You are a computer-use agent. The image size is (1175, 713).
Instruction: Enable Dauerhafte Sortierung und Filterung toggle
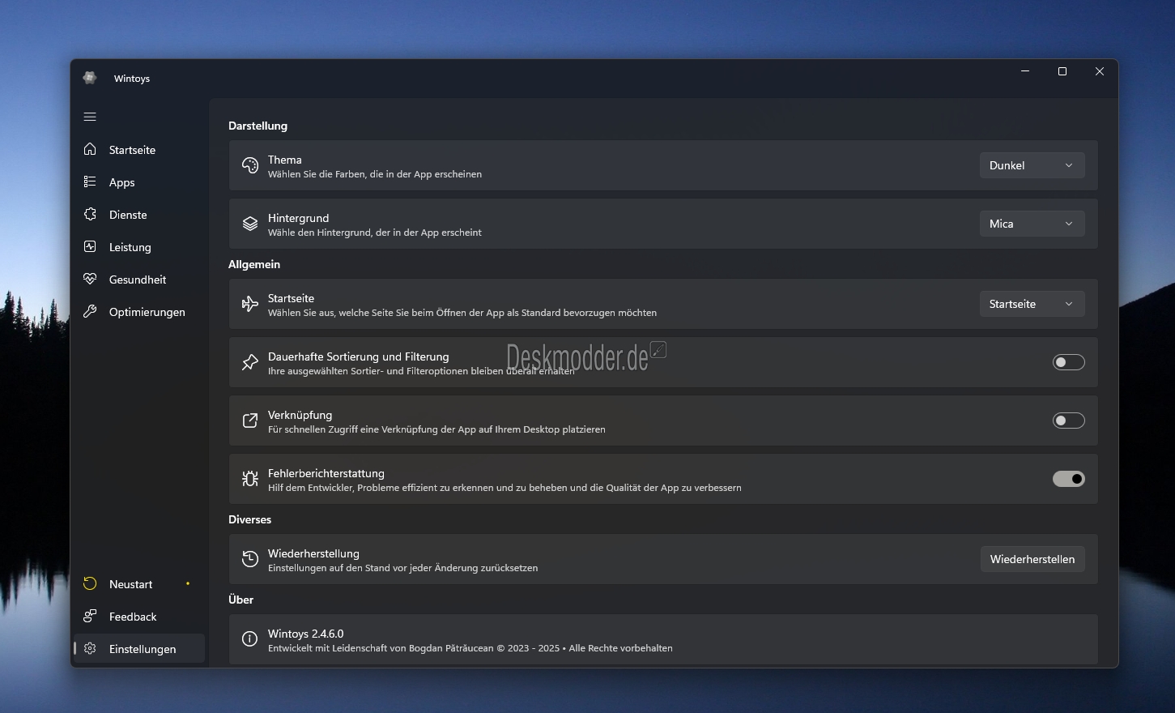tap(1068, 362)
